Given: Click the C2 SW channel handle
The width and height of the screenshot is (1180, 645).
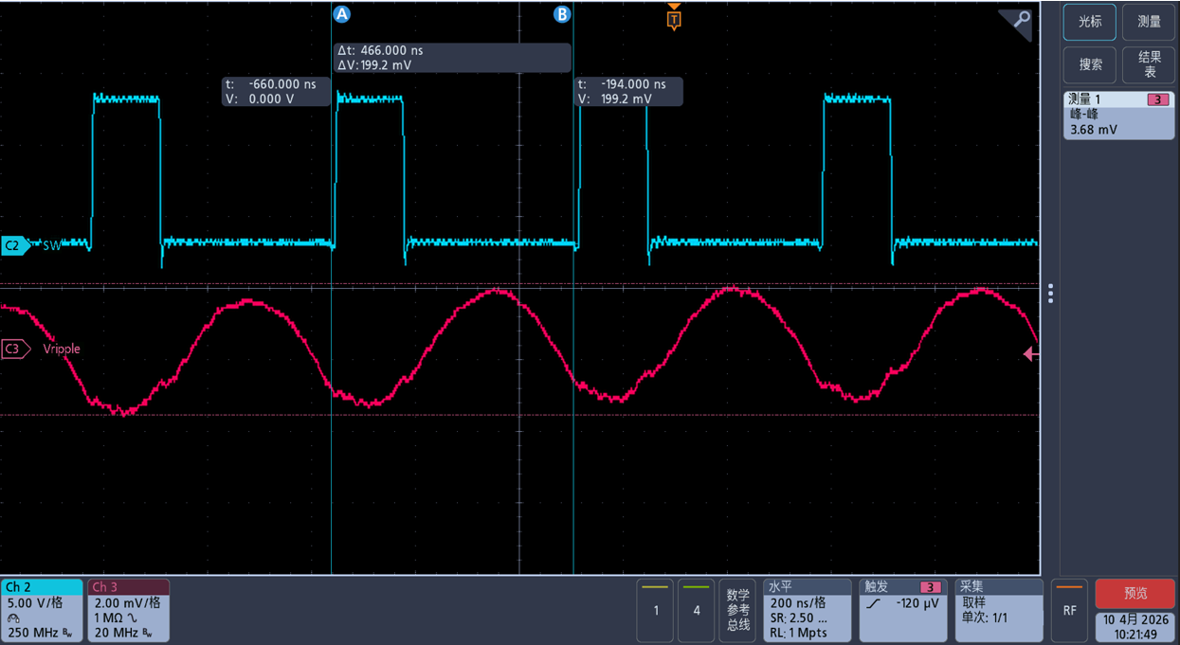Looking at the screenshot, I should (x=16, y=245).
